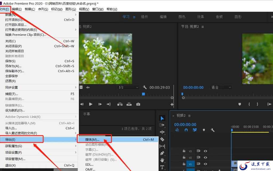Toggle lock on the V2 track
This screenshot has height=171, width=273.
[x=184, y=157]
